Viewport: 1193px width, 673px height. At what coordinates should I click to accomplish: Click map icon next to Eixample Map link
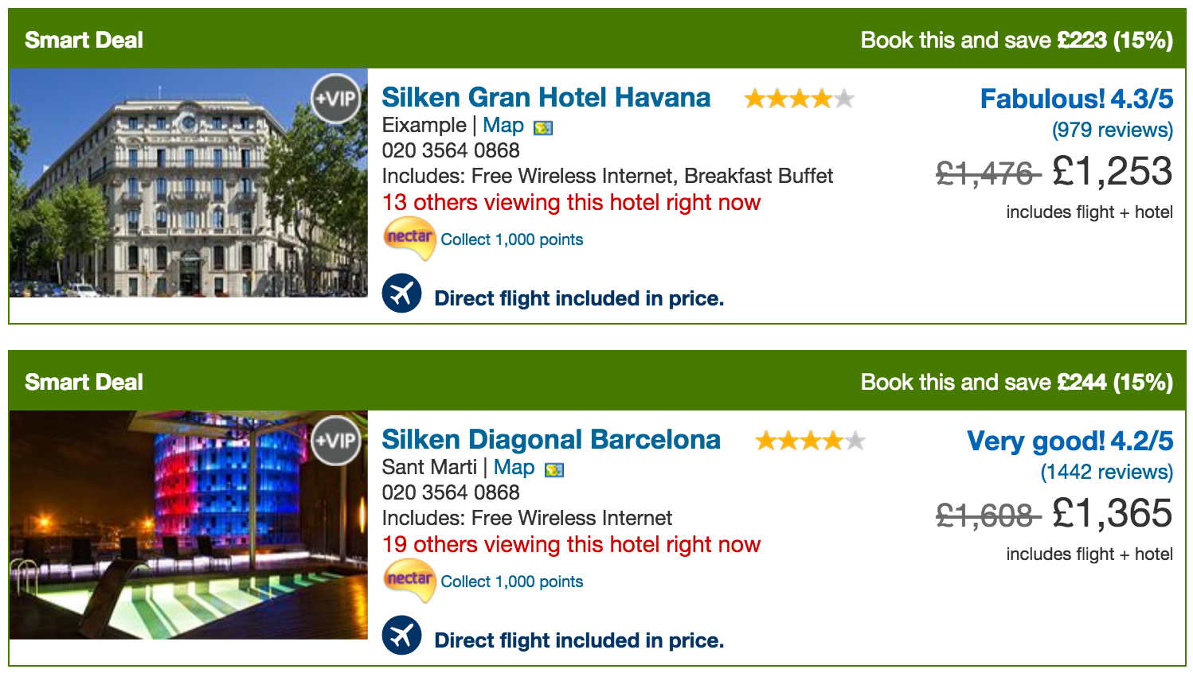pyautogui.click(x=543, y=128)
